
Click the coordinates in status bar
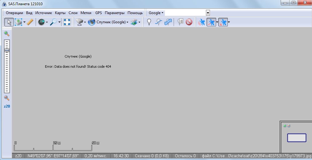pos(53,156)
